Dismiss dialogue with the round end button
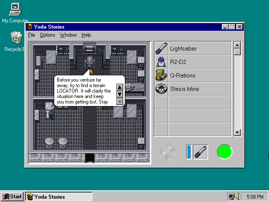 [119, 101]
